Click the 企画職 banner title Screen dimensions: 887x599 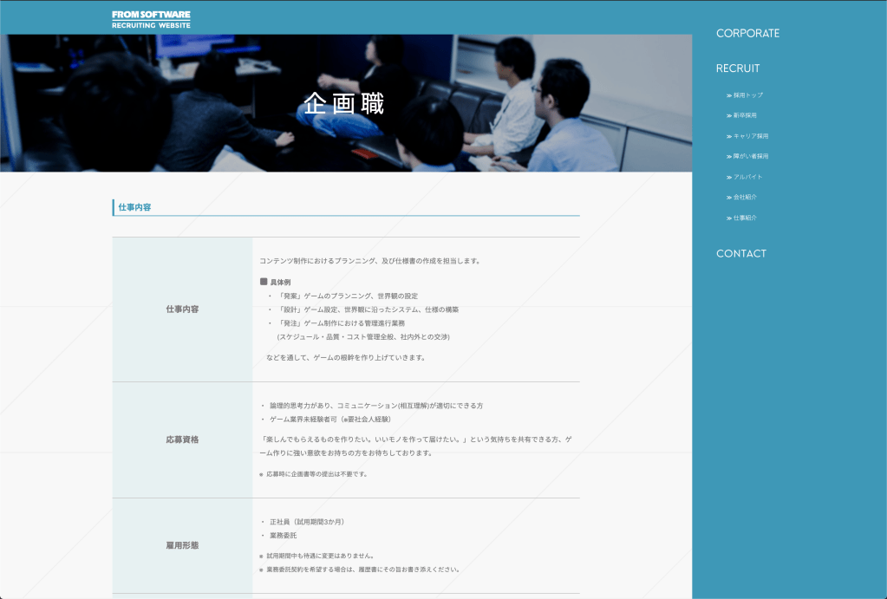344,104
